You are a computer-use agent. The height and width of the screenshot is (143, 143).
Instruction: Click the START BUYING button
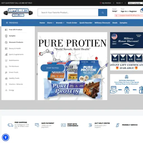[53, 68]
